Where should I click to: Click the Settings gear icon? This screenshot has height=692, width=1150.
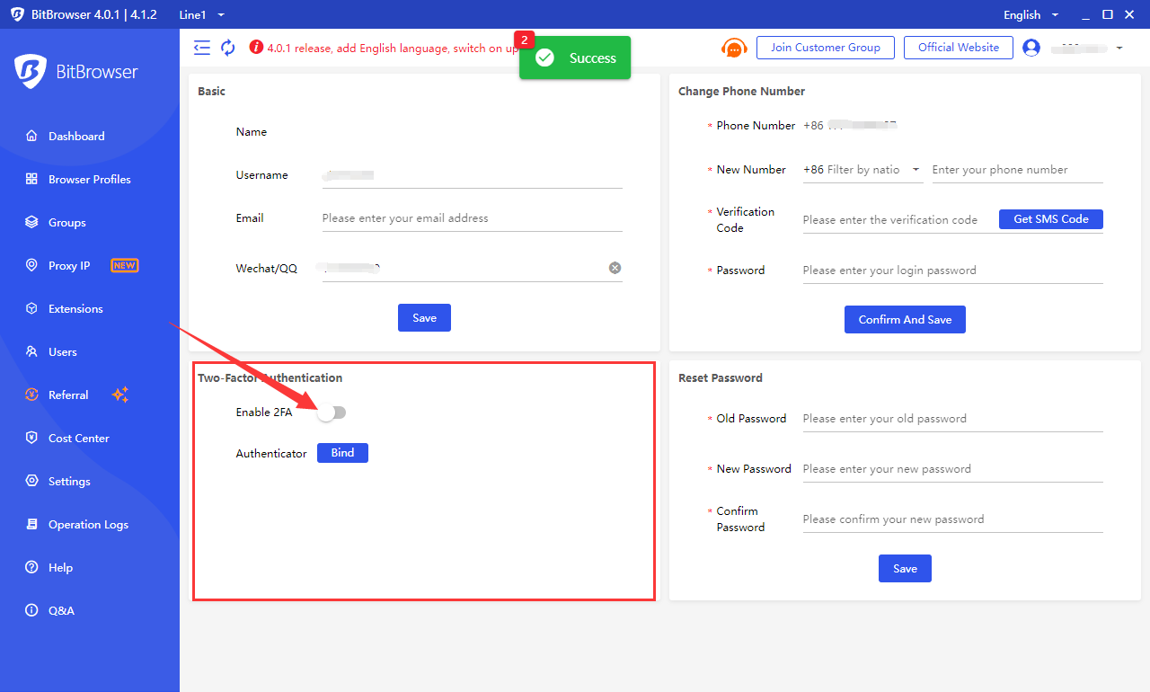tap(31, 482)
